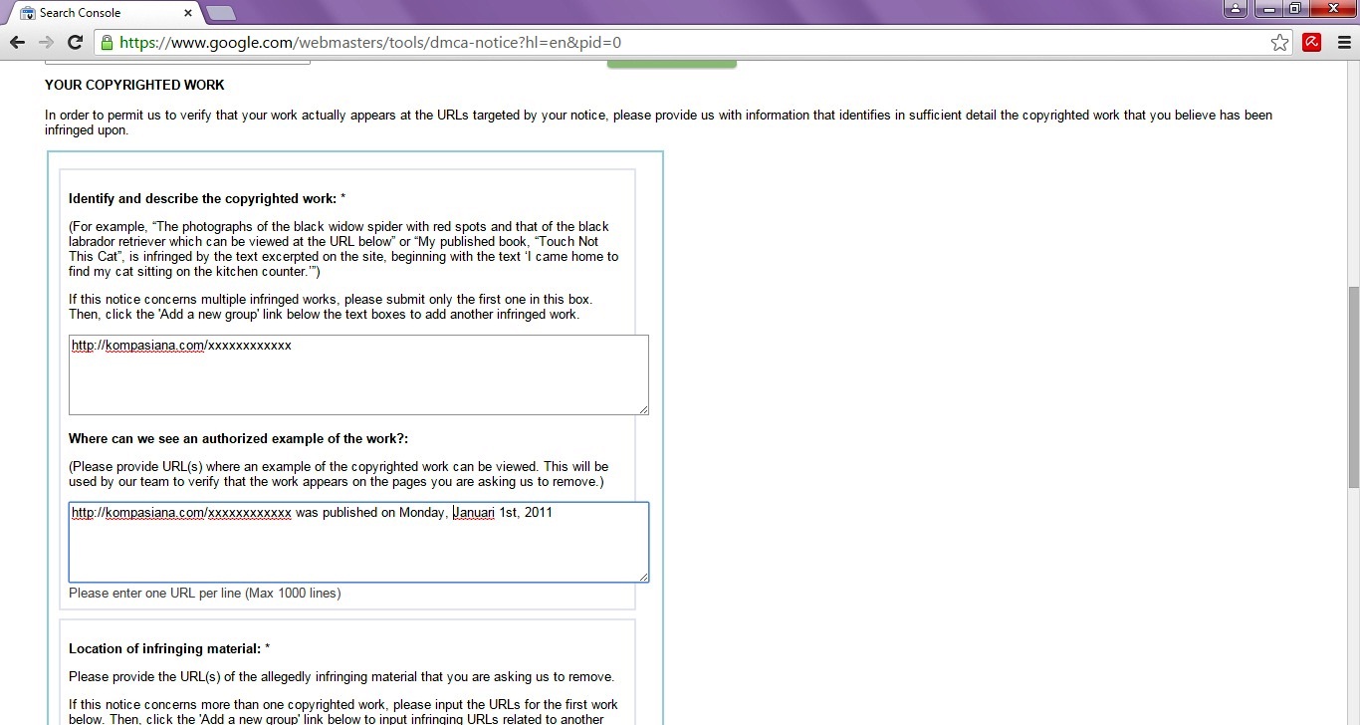This screenshot has width=1360, height=725.
Task: Close the Search Console tab
Action: [187, 13]
